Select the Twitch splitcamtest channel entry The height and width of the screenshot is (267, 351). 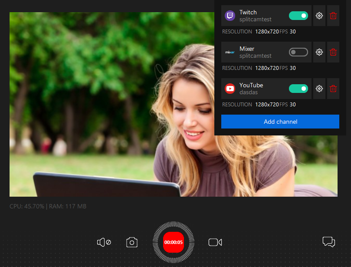(266, 16)
